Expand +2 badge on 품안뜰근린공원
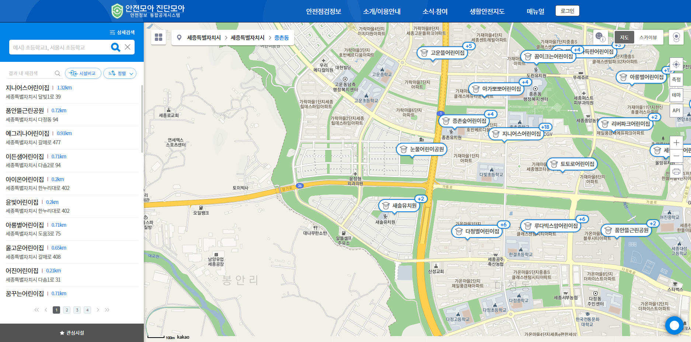This screenshot has height=342, width=691. [x=653, y=223]
